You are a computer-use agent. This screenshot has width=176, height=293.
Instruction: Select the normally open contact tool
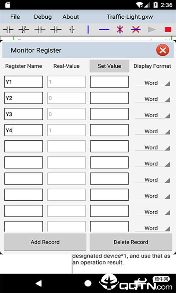coord(8,30)
